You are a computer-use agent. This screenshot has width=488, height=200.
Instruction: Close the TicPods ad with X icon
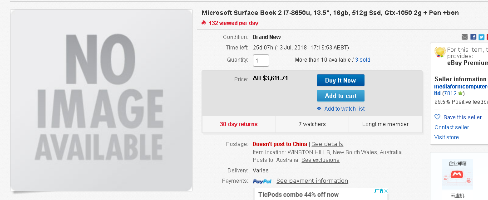[385, 190]
